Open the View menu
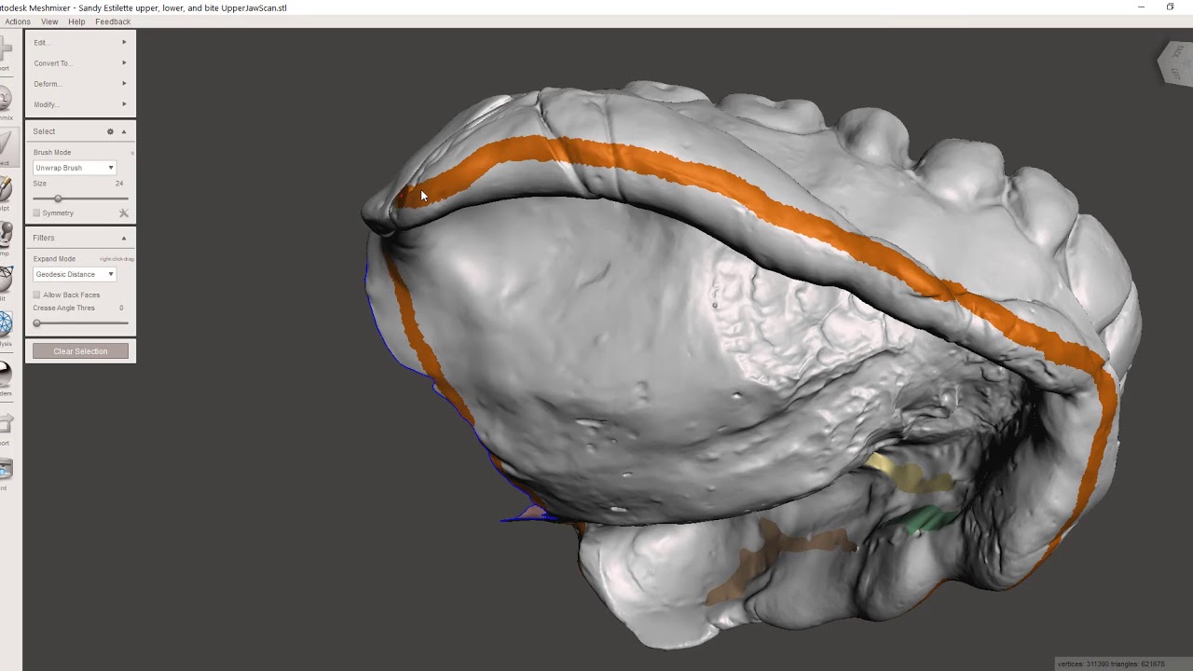The width and height of the screenshot is (1193, 671). [x=49, y=21]
